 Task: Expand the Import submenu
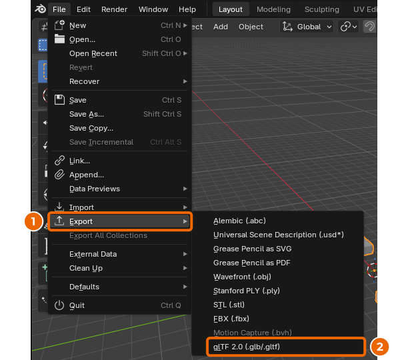120,207
